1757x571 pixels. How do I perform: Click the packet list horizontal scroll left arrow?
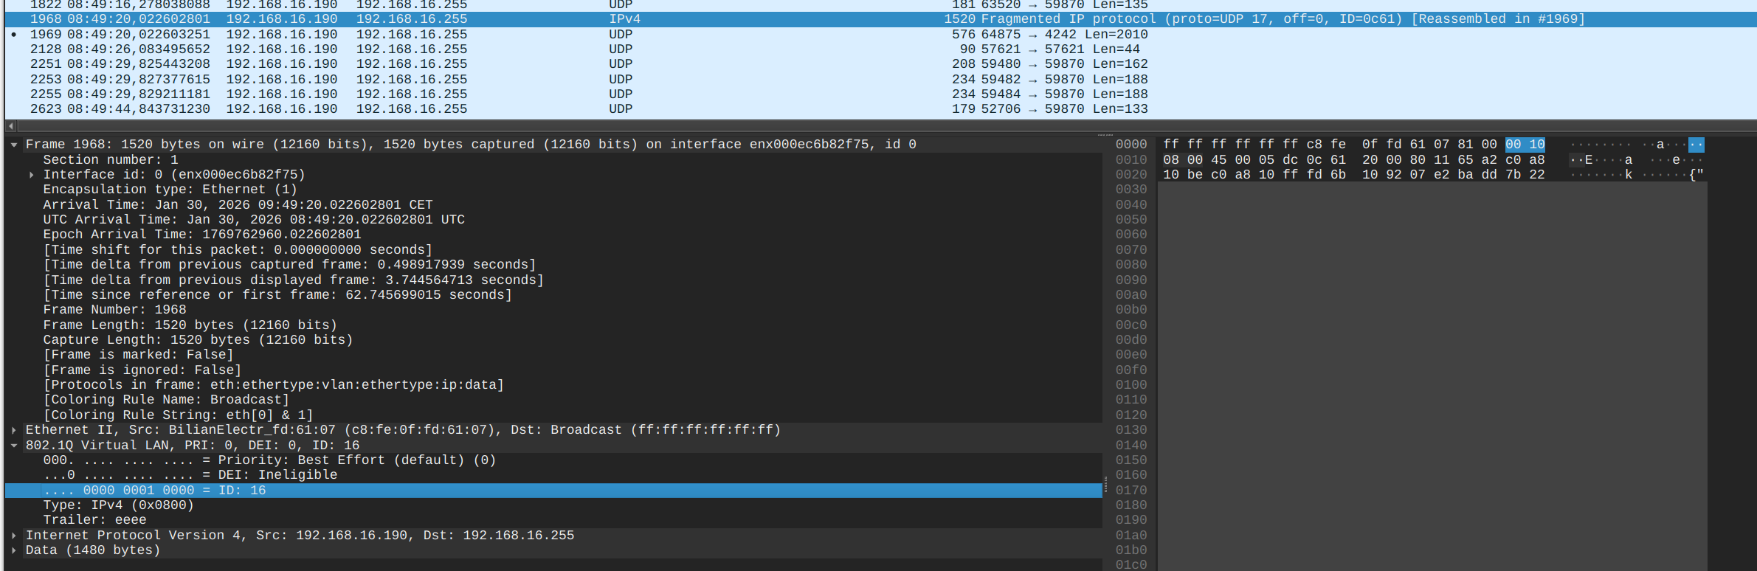[x=10, y=126]
